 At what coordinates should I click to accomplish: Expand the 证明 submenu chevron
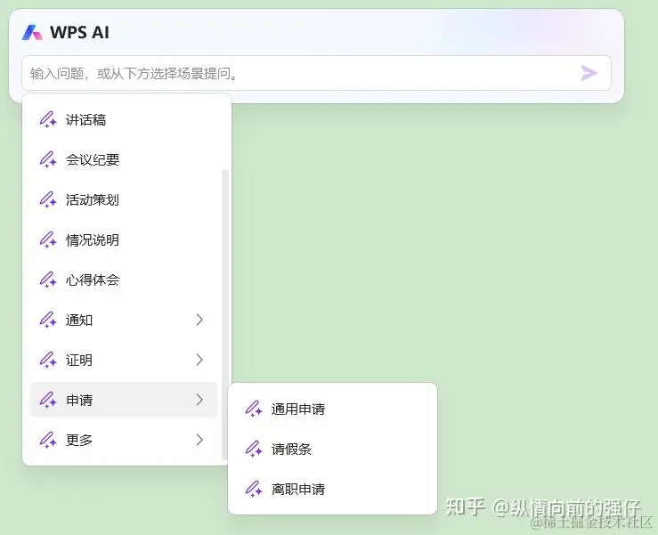pyautogui.click(x=199, y=360)
